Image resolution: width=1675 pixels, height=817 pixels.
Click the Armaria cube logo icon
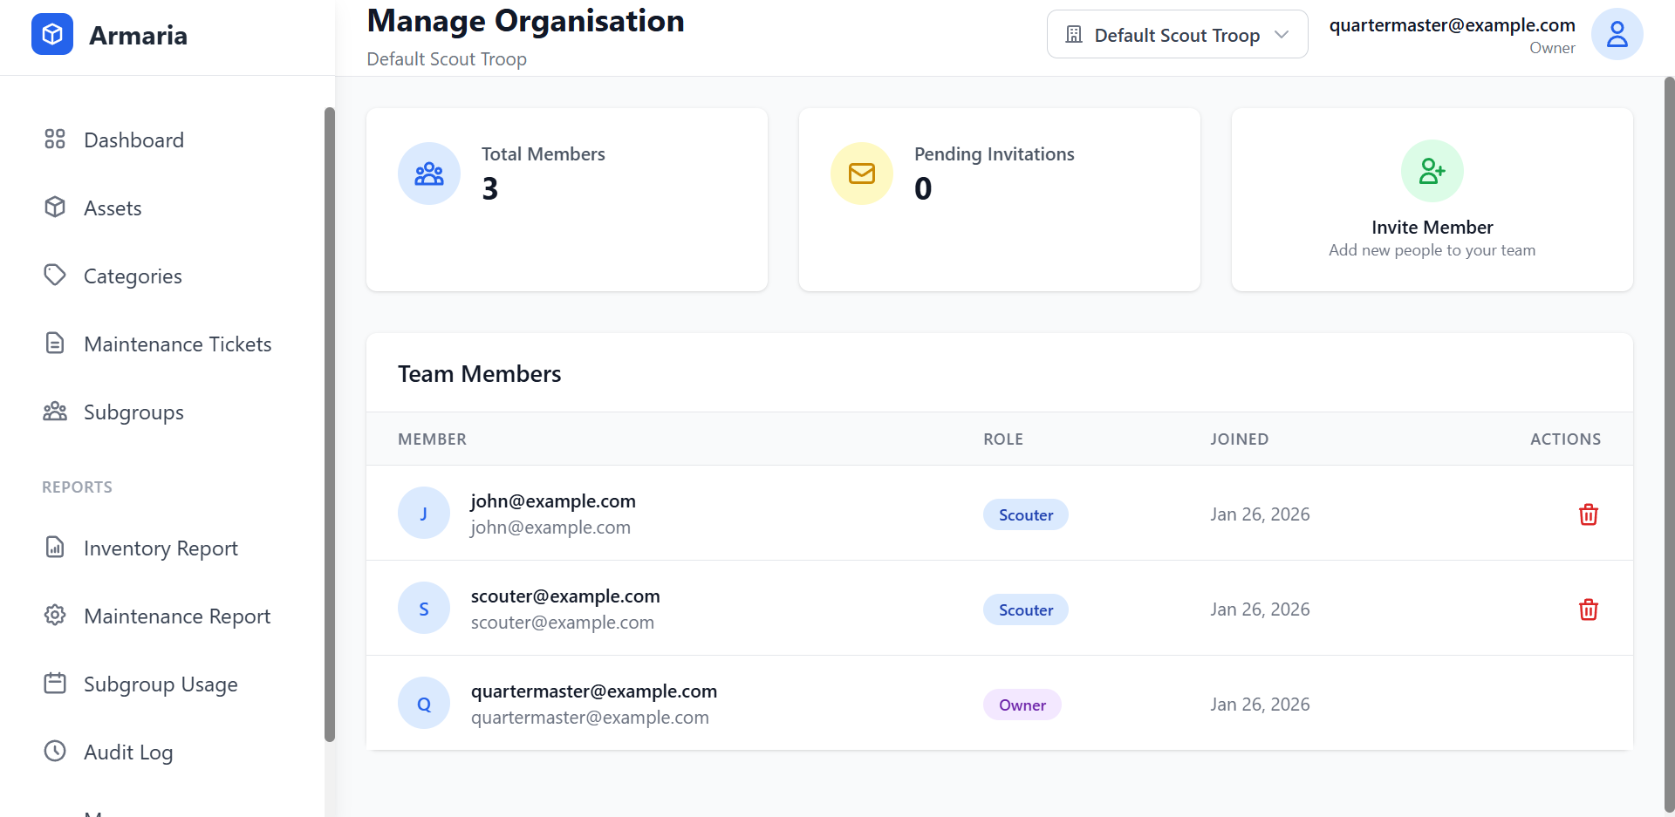(52, 35)
